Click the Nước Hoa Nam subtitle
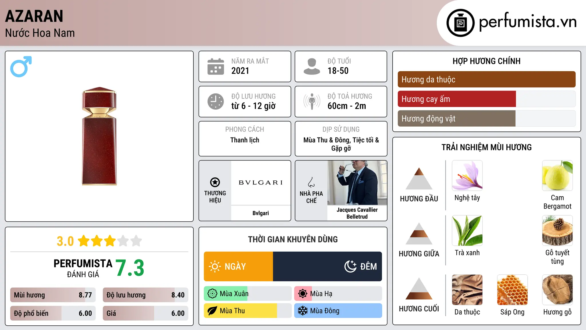 40,33
